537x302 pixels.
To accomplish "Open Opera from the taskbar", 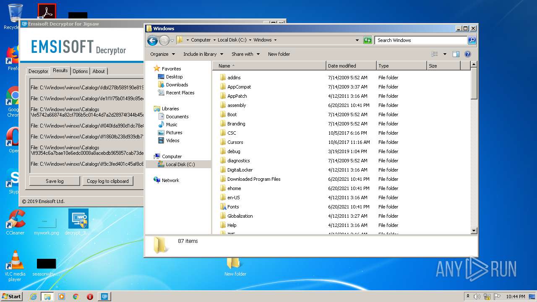I will click(90, 297).
